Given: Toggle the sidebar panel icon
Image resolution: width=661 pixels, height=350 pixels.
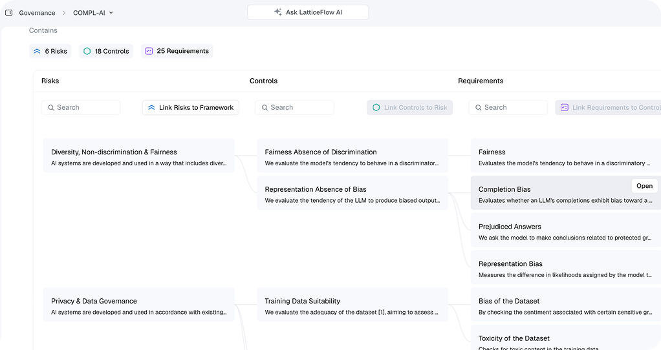Looking at the screenshot, I should tap(9, 12).
